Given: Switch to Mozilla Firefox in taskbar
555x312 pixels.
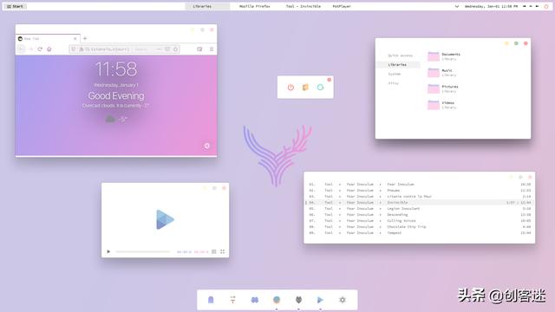Looking at the screenshot, I should (x=254, y=6).
